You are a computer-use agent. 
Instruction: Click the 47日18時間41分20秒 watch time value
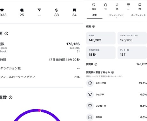64,60
